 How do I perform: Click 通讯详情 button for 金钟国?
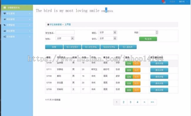(159, 63)
